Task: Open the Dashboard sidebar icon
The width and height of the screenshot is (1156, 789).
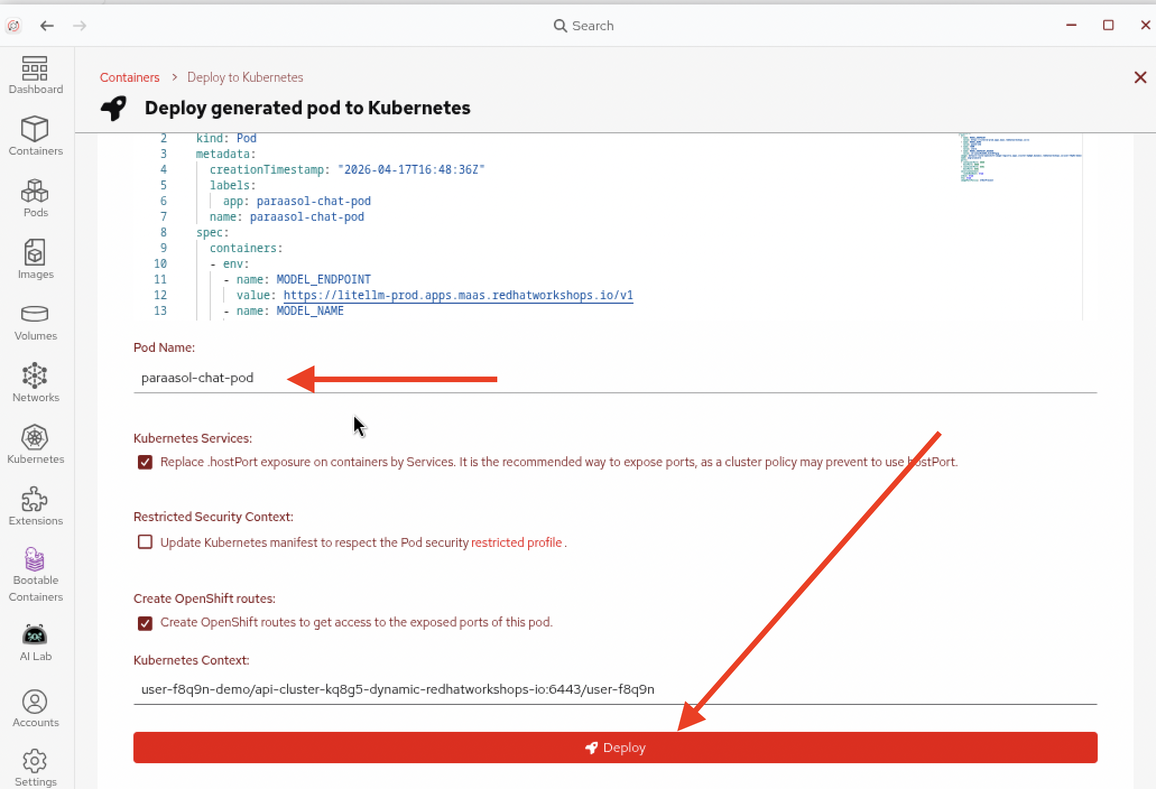Action: click(35, 75)
